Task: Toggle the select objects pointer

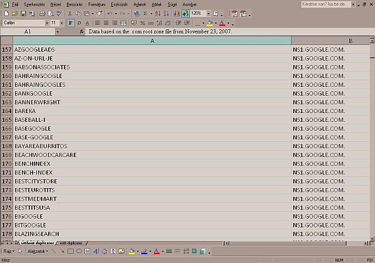Action: [x=20, y=251]
